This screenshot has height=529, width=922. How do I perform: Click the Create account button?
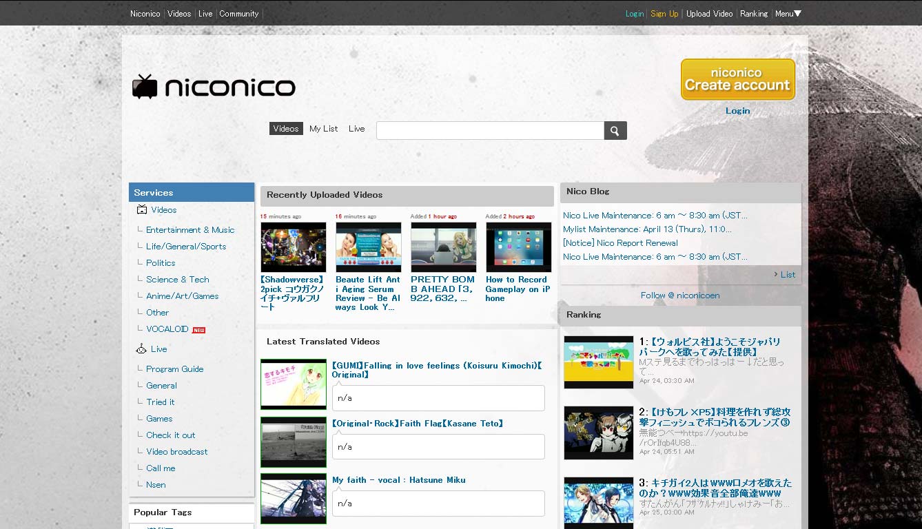click(738, 79)
